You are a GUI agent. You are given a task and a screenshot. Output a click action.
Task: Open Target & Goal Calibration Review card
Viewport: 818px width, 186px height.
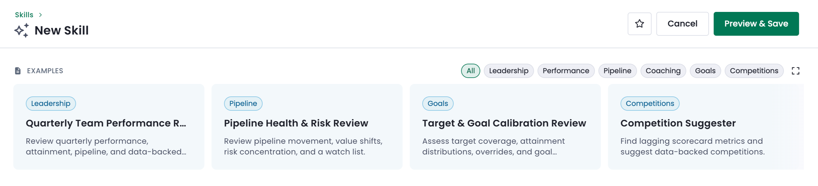pos(505,126)
